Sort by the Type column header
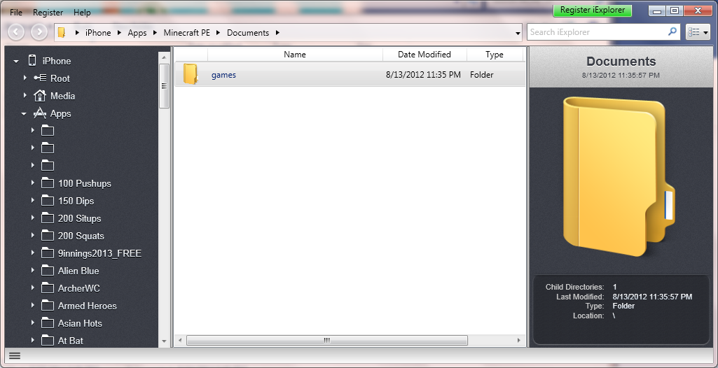The width and height of the screenshot is (718, 368). click(495, 55)
